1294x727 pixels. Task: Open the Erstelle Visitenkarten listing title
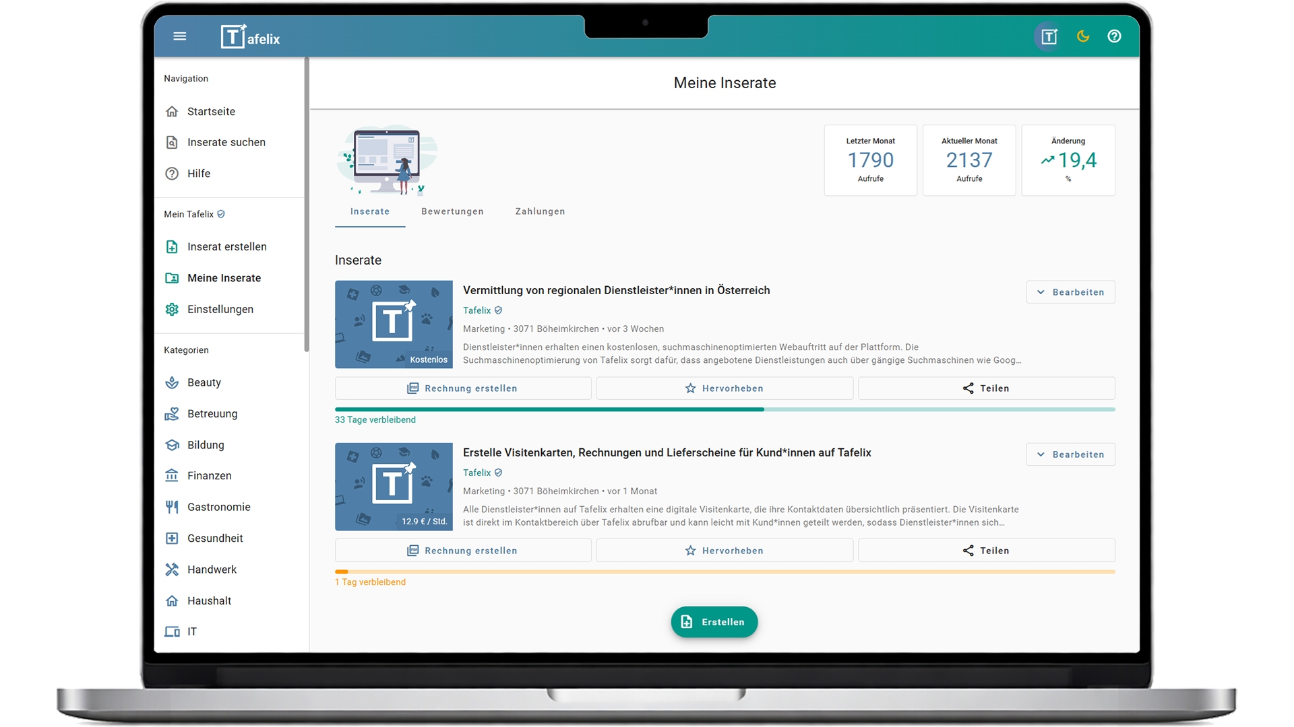667,453
